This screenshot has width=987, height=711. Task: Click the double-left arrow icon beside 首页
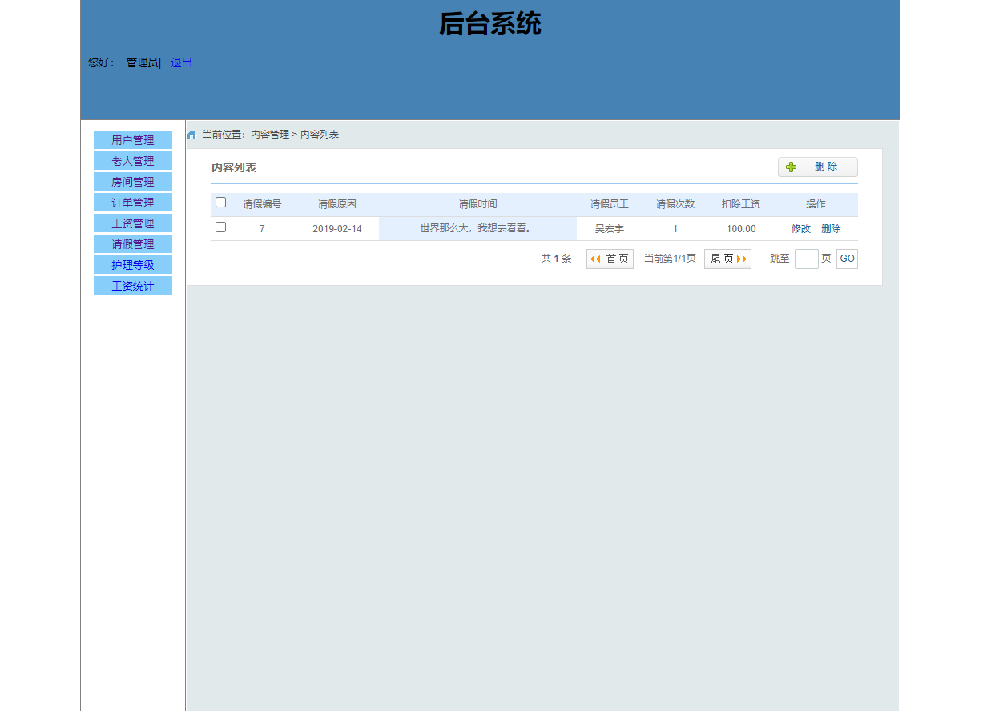[594, 259]
